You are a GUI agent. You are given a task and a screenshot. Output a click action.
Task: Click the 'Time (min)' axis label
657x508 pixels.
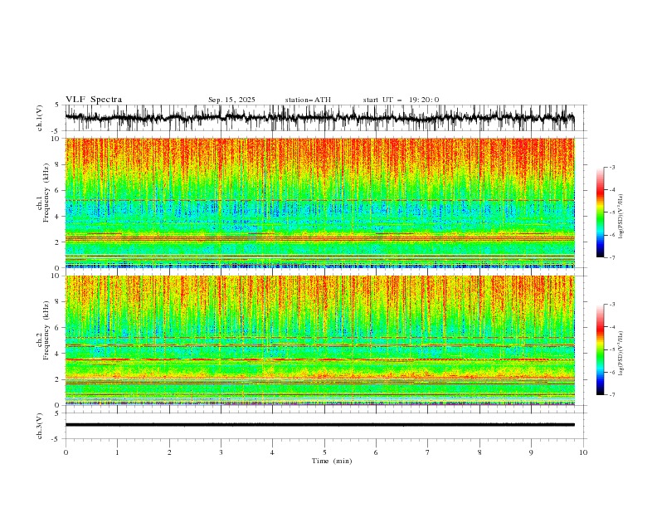(x=332, y=461)
